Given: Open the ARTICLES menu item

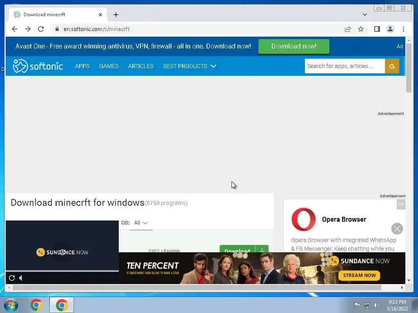Looking at the screenshot, I should click(141, 66).
